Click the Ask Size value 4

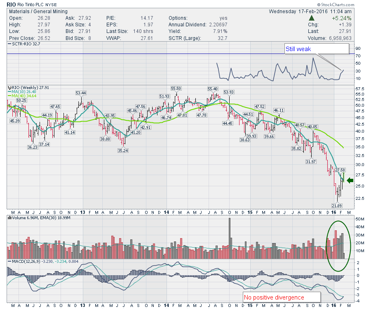89,25
